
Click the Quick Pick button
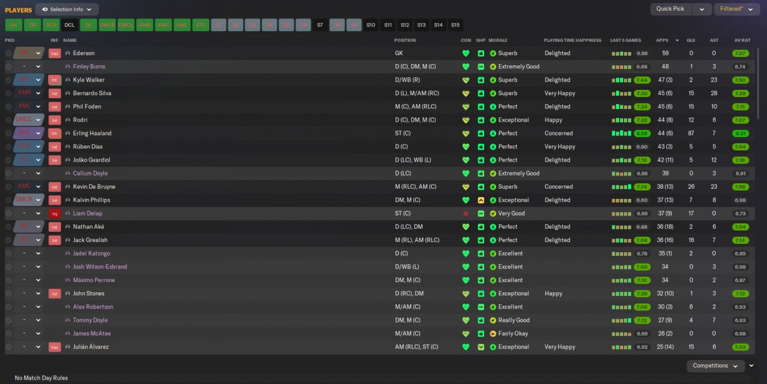671,9
